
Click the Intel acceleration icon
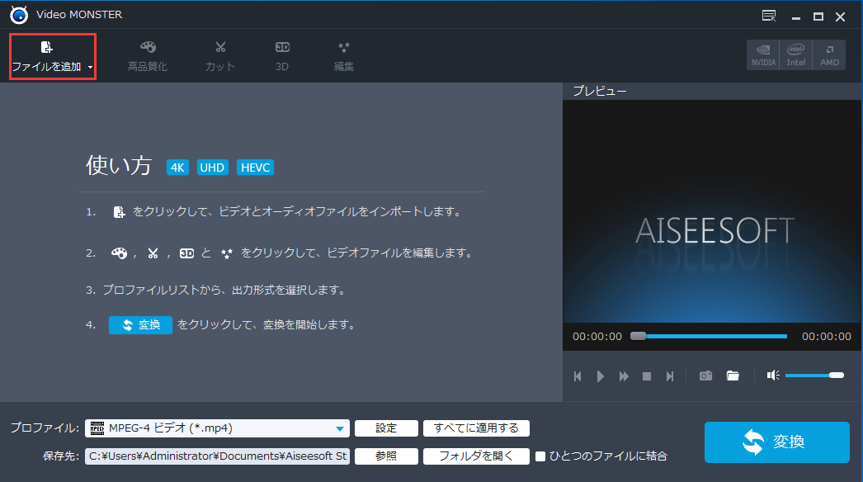795,54
